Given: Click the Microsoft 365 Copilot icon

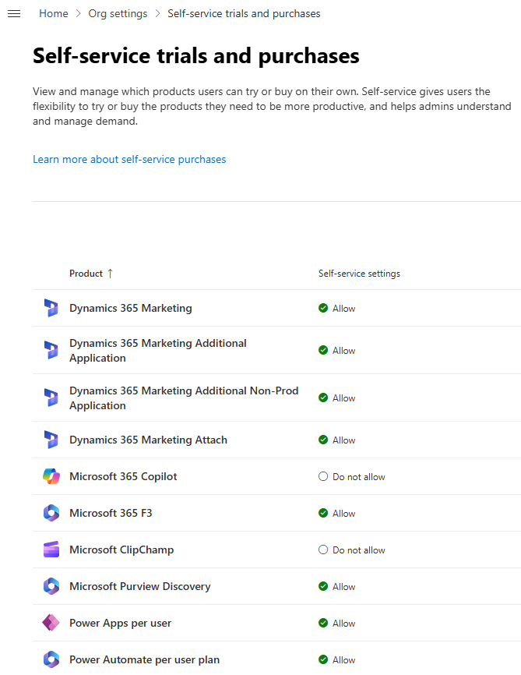Looking at the screenshot, I should (x=51, y=476).
